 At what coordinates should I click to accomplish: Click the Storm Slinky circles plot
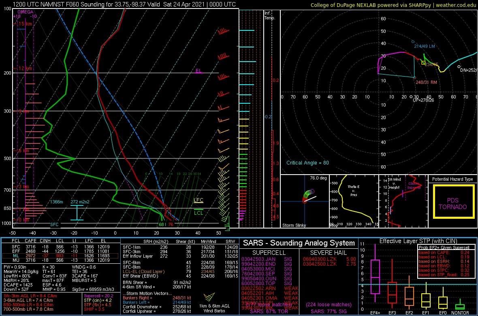308,196
